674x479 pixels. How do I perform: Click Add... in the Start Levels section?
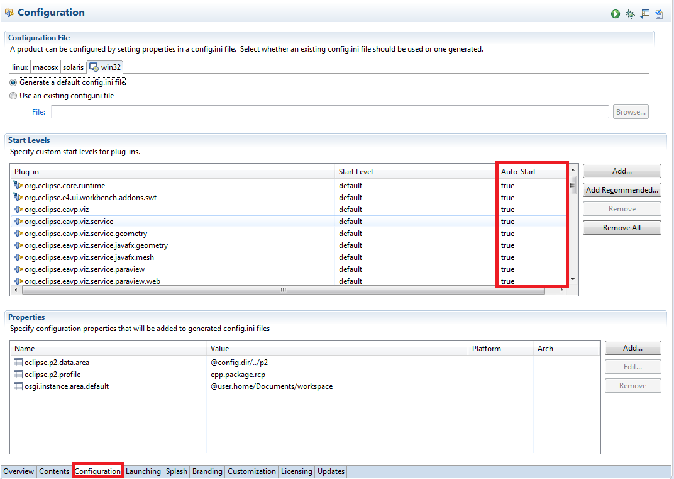[622, 171]
